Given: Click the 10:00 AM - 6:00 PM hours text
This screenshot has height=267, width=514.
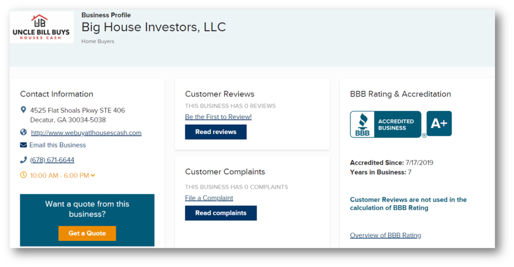Looking at the screenshot, I should (59, 176).
